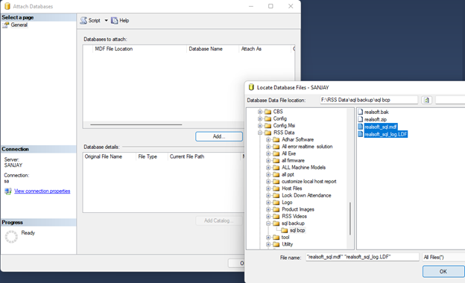Image resolution: width=465 pixels, height=283 pixels.
Task: Click realsoft.zip file icon
Action: (361, 119)
